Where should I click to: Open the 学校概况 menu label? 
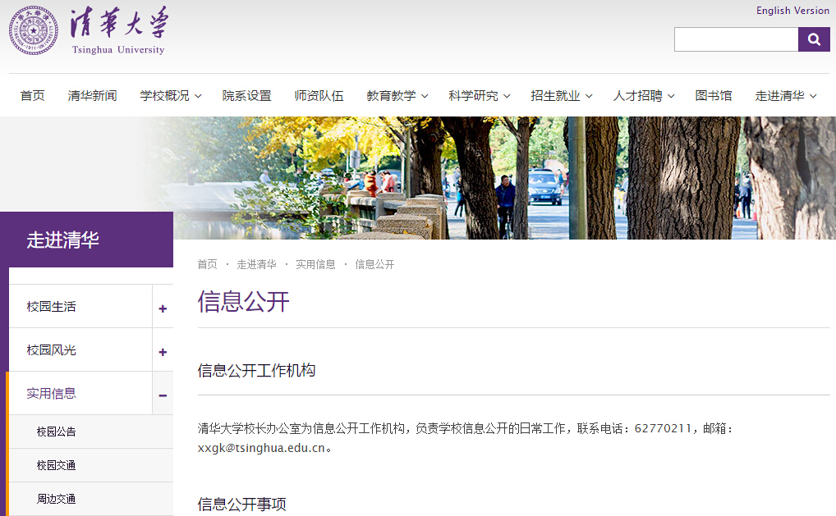[x=165, y=96]
